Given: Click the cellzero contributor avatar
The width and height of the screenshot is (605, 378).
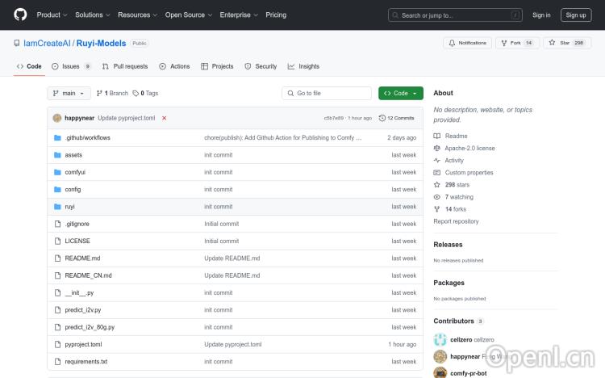Looking at the screenshot, I should [440, 340].
